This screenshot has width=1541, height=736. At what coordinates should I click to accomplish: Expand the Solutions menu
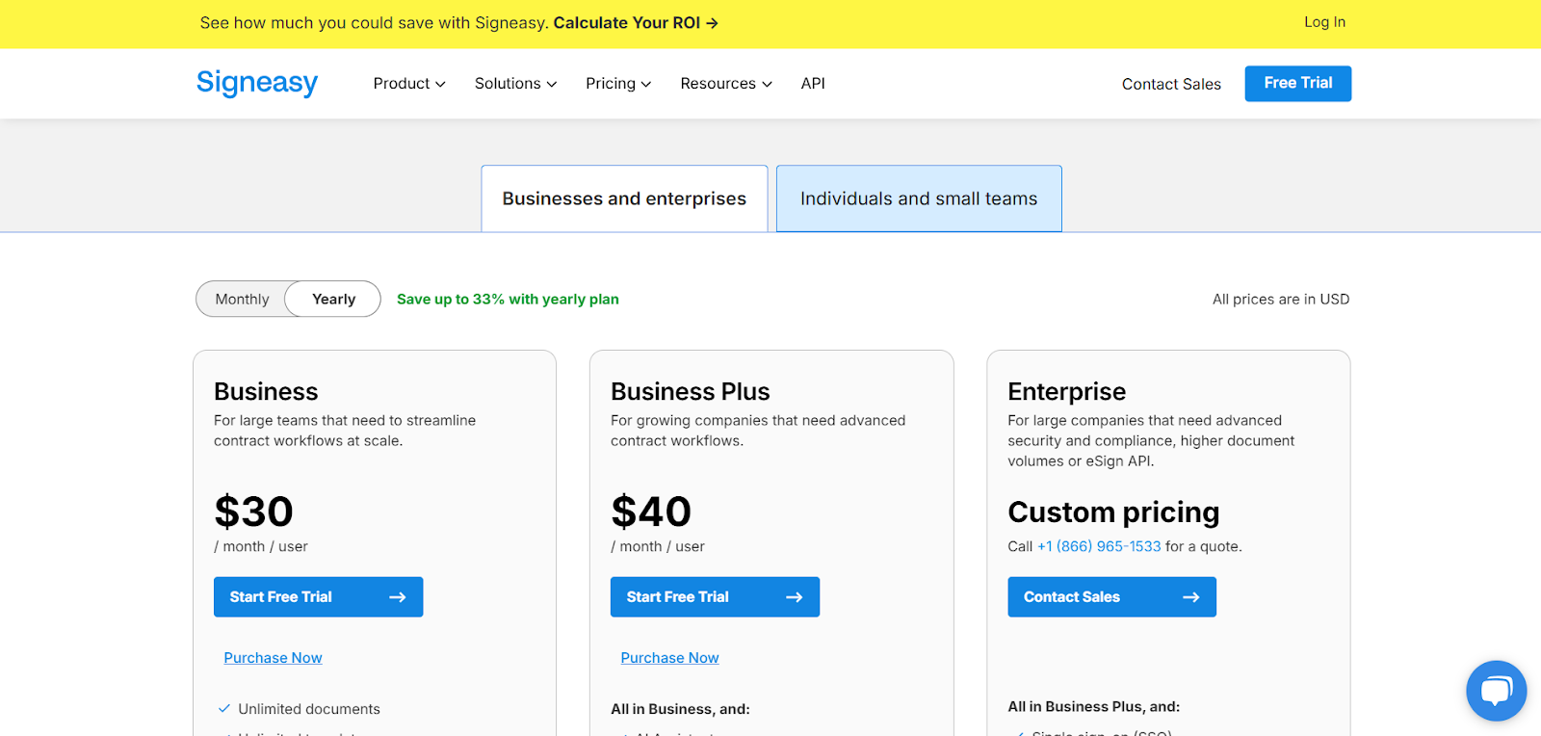(515, 84)
